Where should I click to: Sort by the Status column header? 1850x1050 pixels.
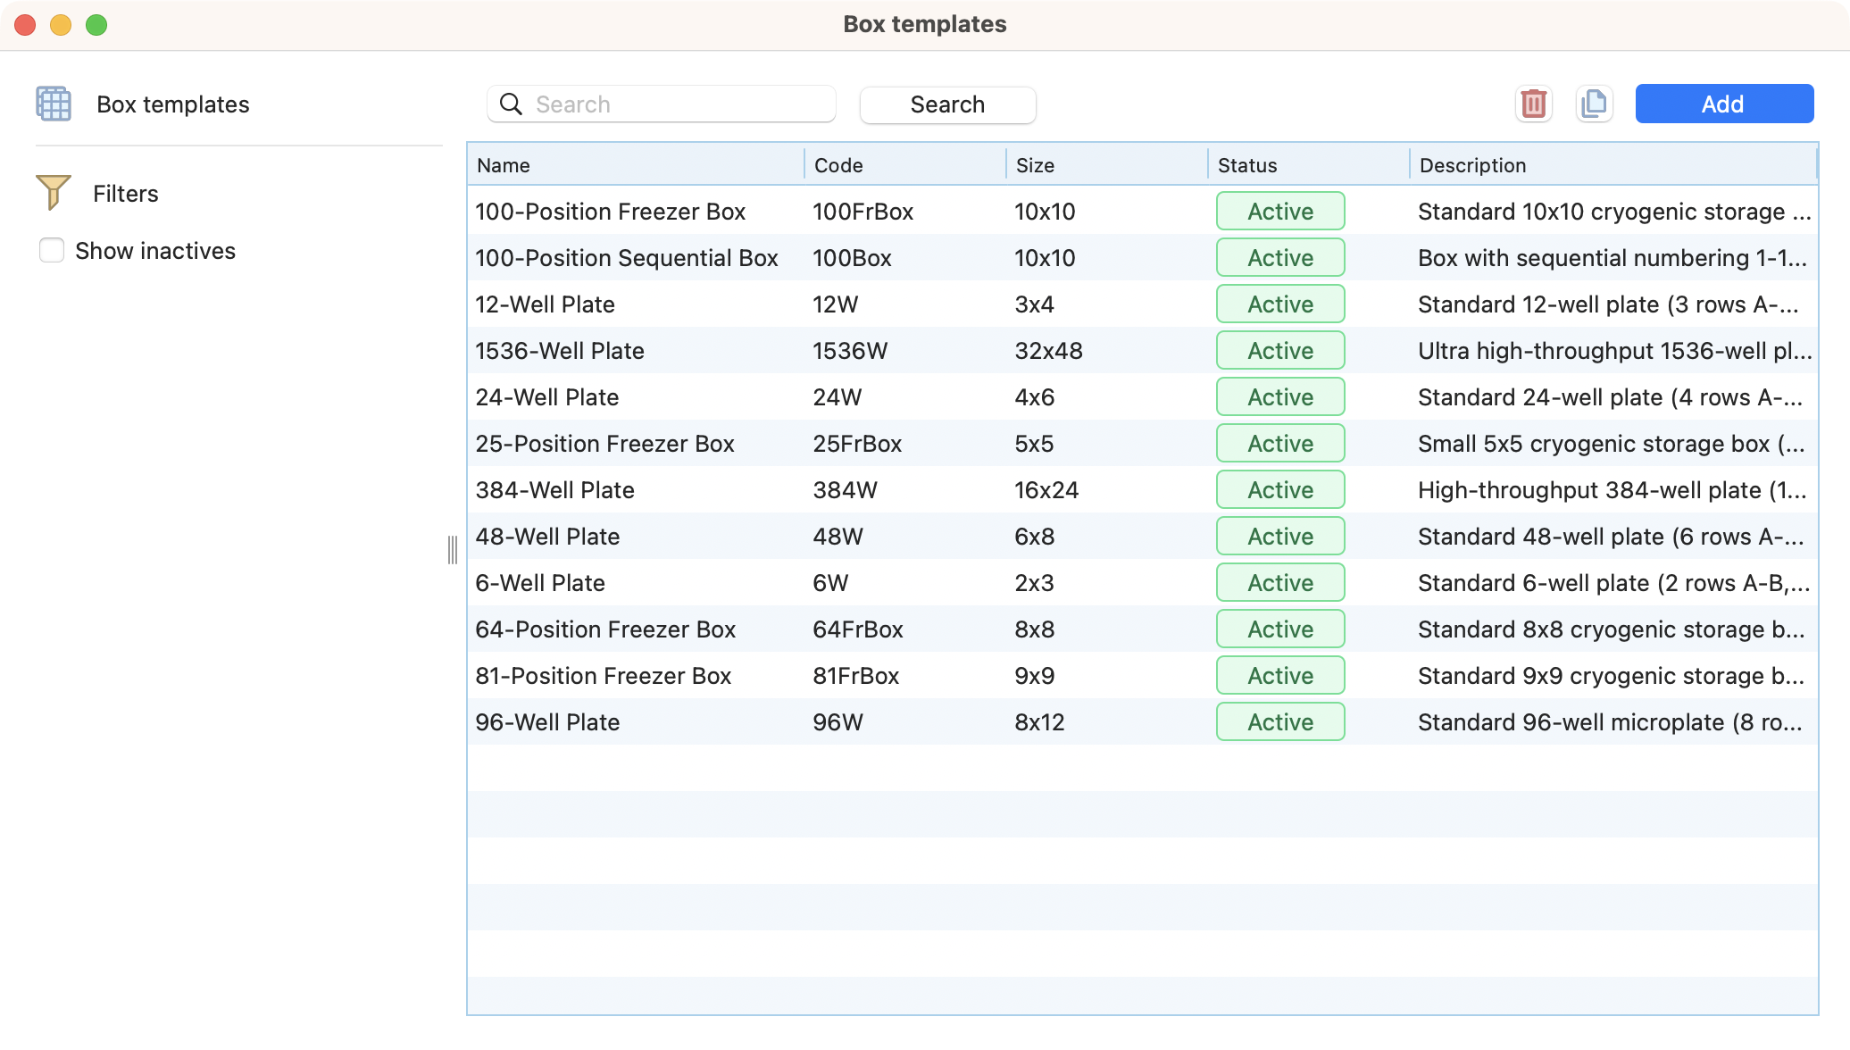[x=1247, y=165]
